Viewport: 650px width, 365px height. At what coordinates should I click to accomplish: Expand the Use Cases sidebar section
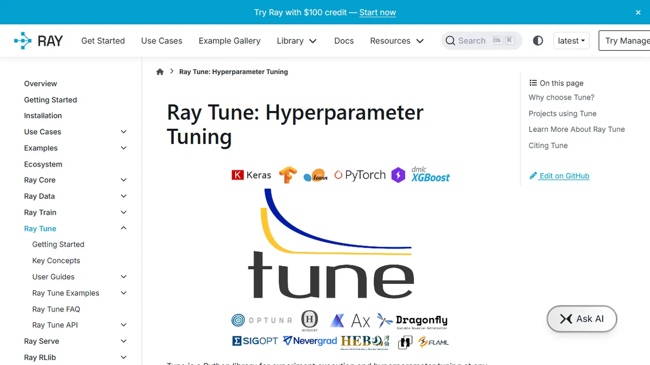pyautogui.click(x=123, y=132)
